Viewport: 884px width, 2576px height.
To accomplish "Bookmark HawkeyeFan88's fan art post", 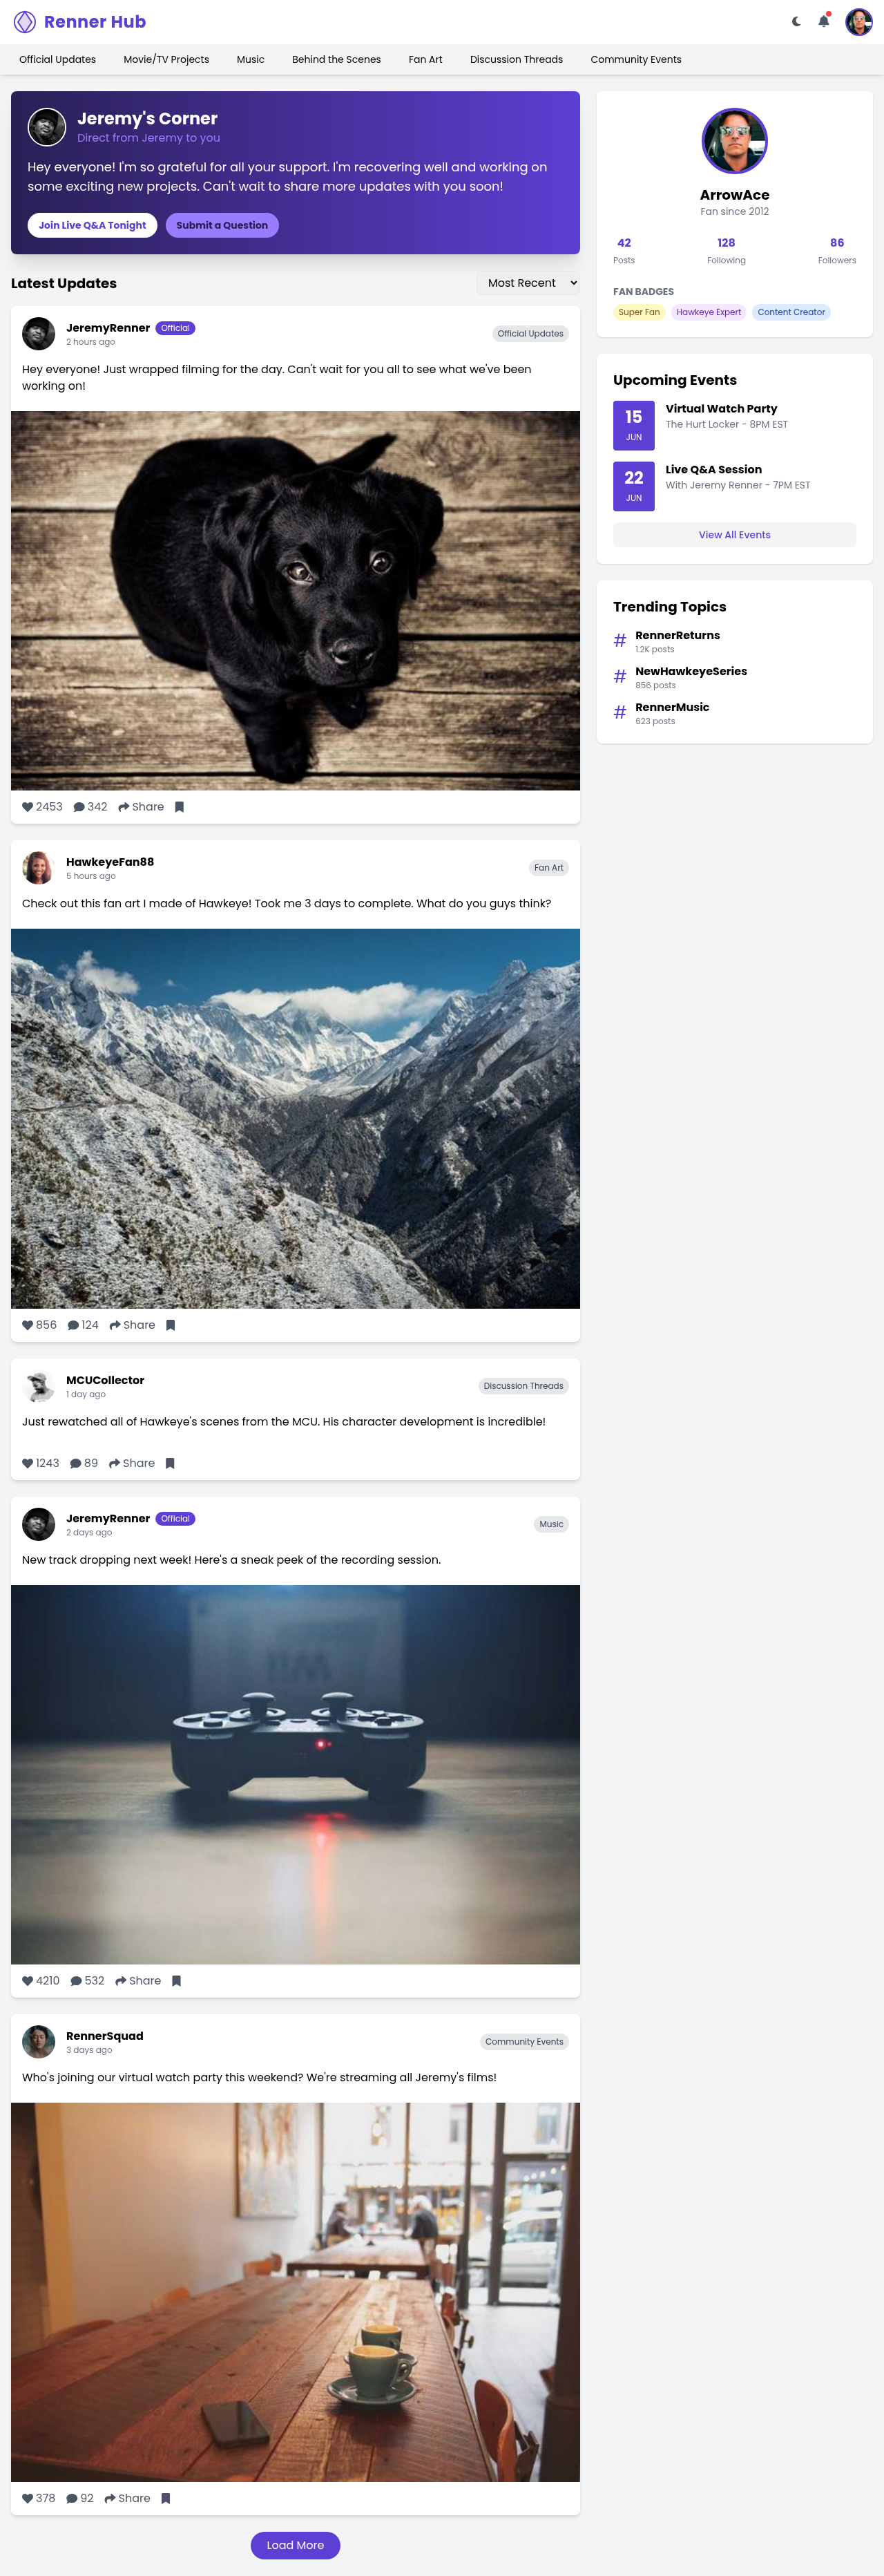I will pos(170,1325).
